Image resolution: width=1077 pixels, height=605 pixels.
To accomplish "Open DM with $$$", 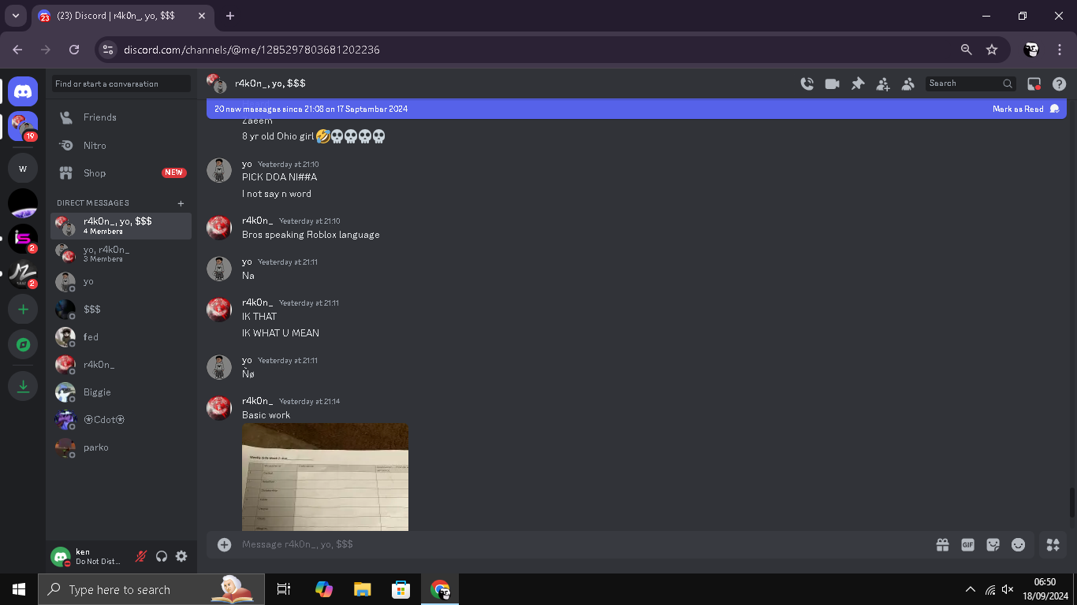I will (x=121, y=309).
